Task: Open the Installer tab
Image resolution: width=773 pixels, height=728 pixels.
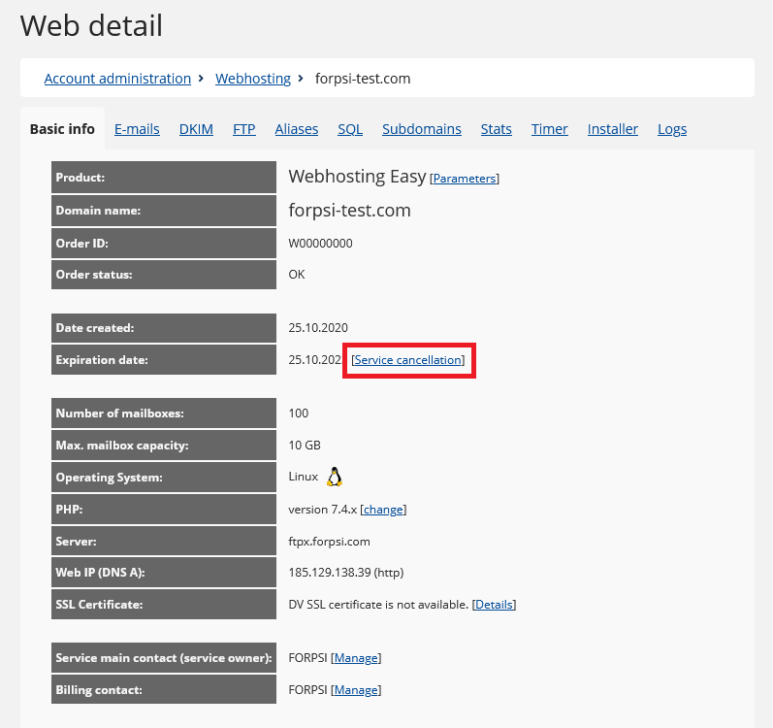Action: (x=612, y=129)
